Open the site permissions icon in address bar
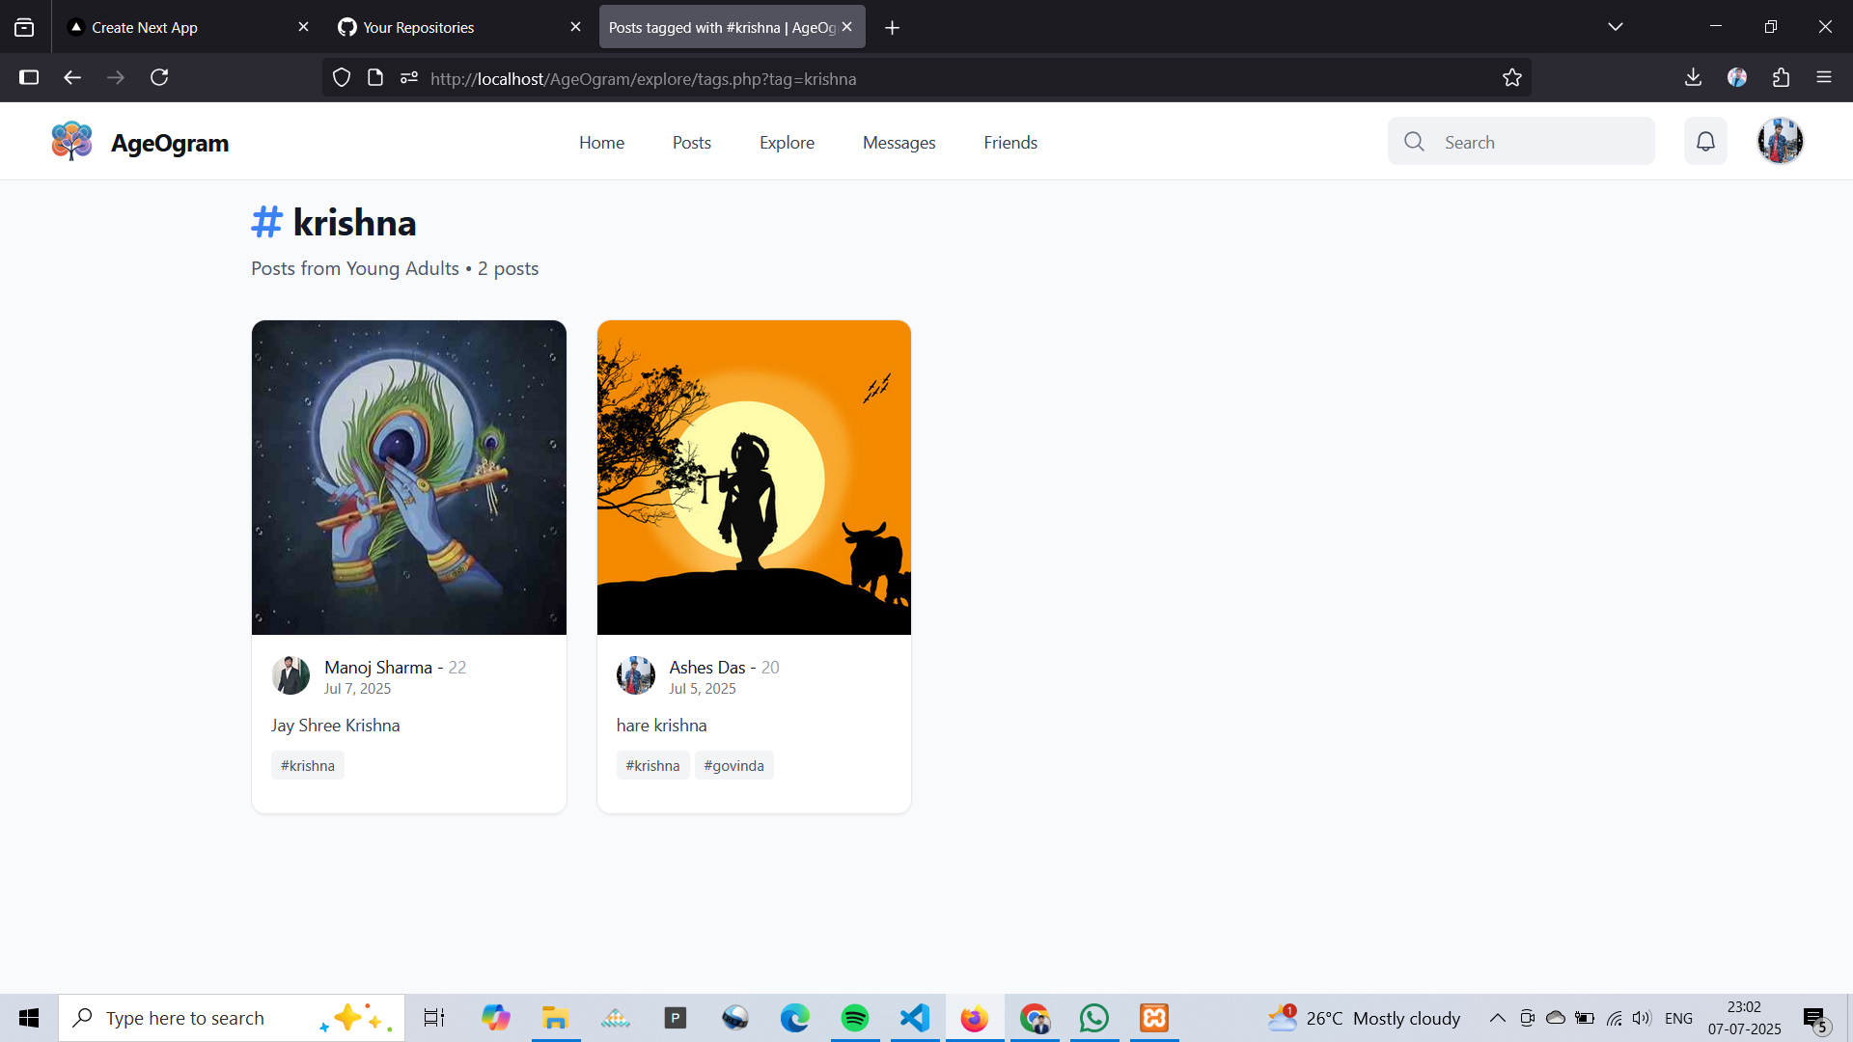Screen dimensions: 1853x1042 [409, 78]
